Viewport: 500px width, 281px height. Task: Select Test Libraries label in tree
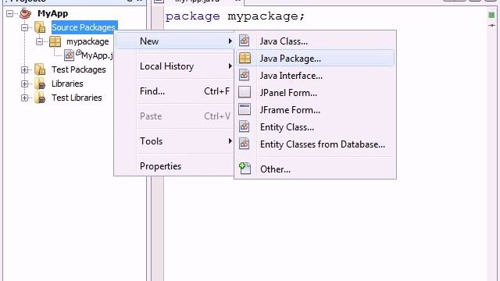[77, 98]
